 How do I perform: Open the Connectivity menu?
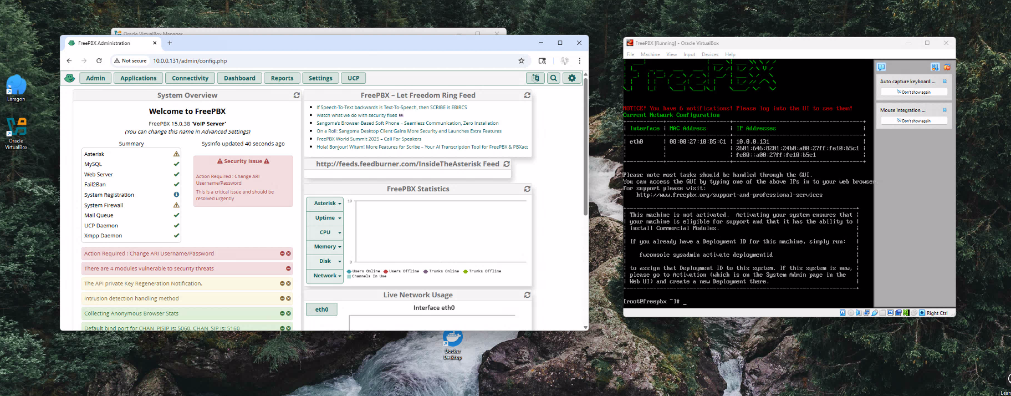click(x=190, y=78)
